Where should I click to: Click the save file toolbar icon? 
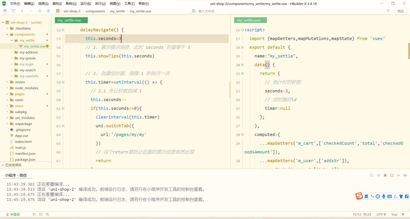14,11
